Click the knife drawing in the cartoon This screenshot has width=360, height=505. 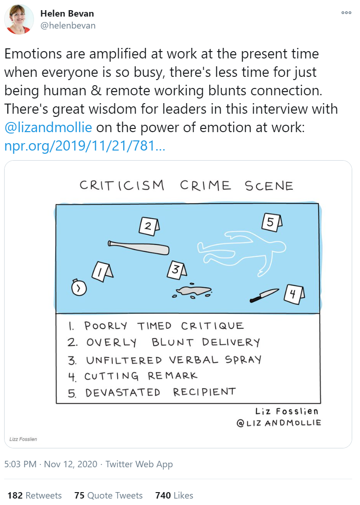264,296
